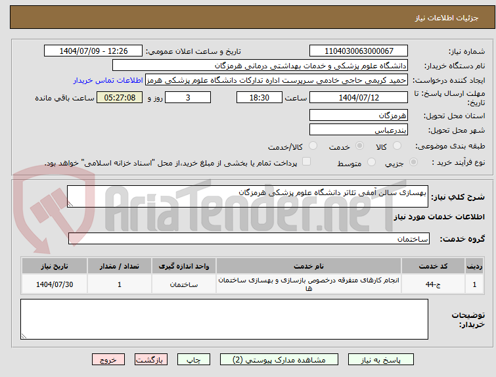Click the جزئیات اطلاعات نیاز page header

[x=447, y=18]
